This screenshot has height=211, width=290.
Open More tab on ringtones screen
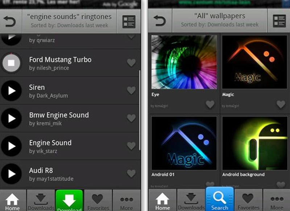click(127, 201)
